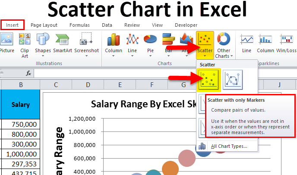The image size is (297, 175).
Task: Select column E header
Action: [120, 84]
